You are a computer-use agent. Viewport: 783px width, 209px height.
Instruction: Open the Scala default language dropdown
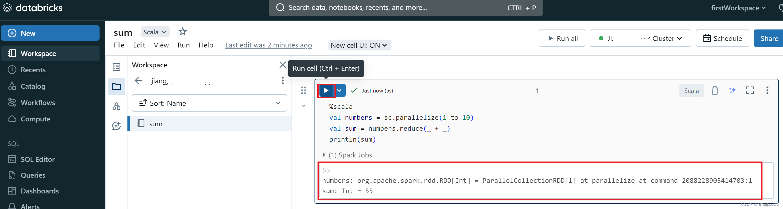(x=155, y=32)
